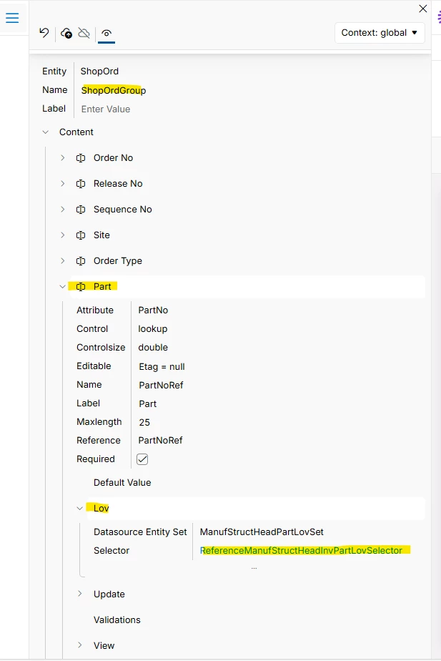Viewport: 441px width, 661px height.
Task: Click the crossed-out cloud unpublish icon
Action: [x=84, y=33]
